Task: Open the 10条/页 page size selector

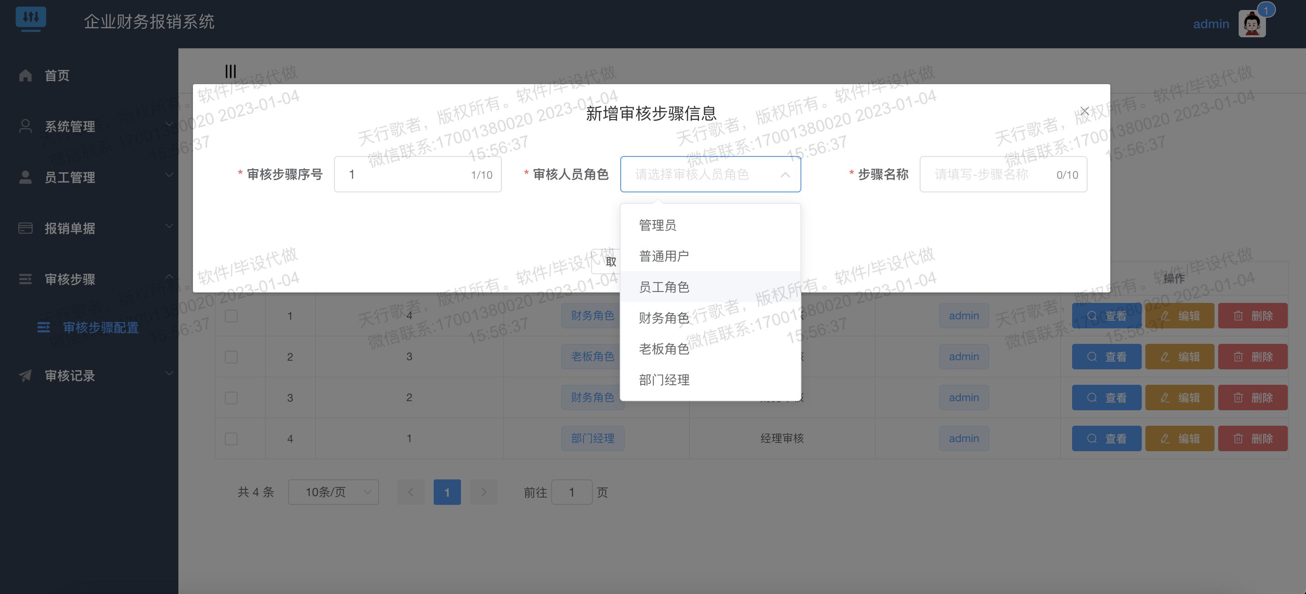Action: [333, 492]
